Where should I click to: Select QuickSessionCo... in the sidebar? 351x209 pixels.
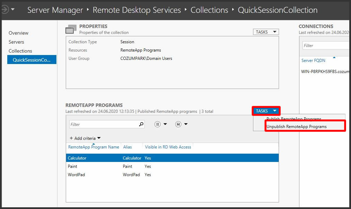coord(31,60)
